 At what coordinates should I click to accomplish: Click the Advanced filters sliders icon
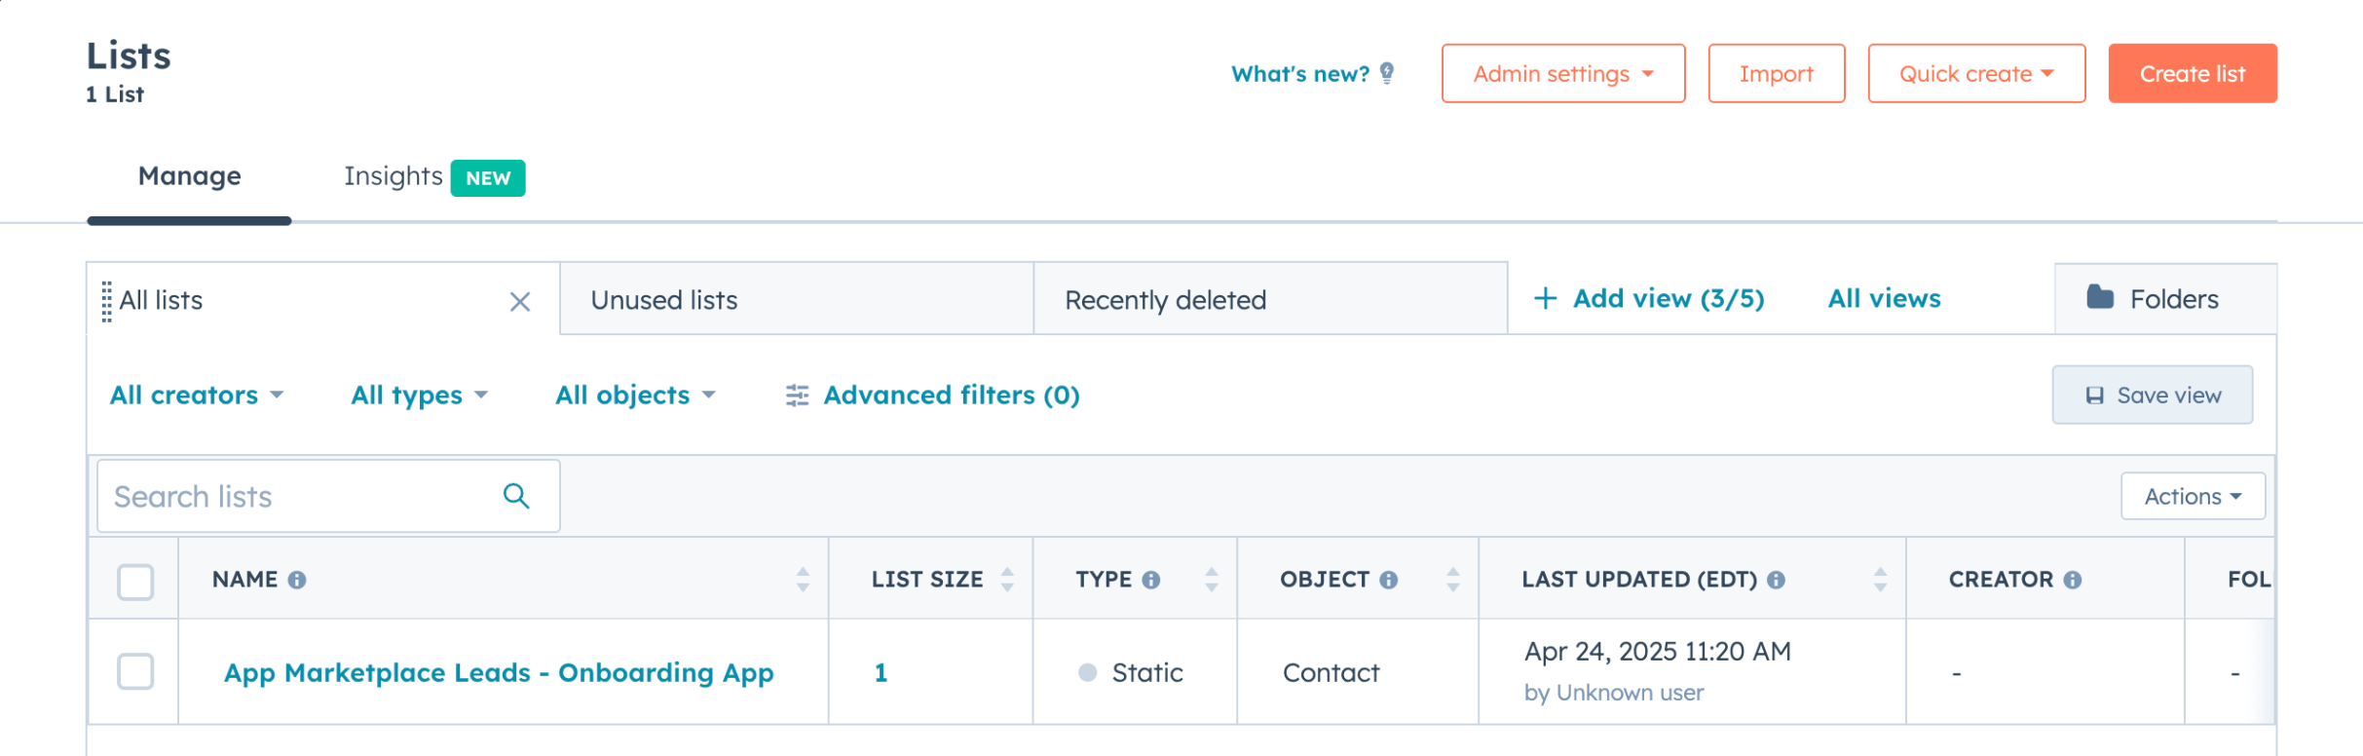797,396
